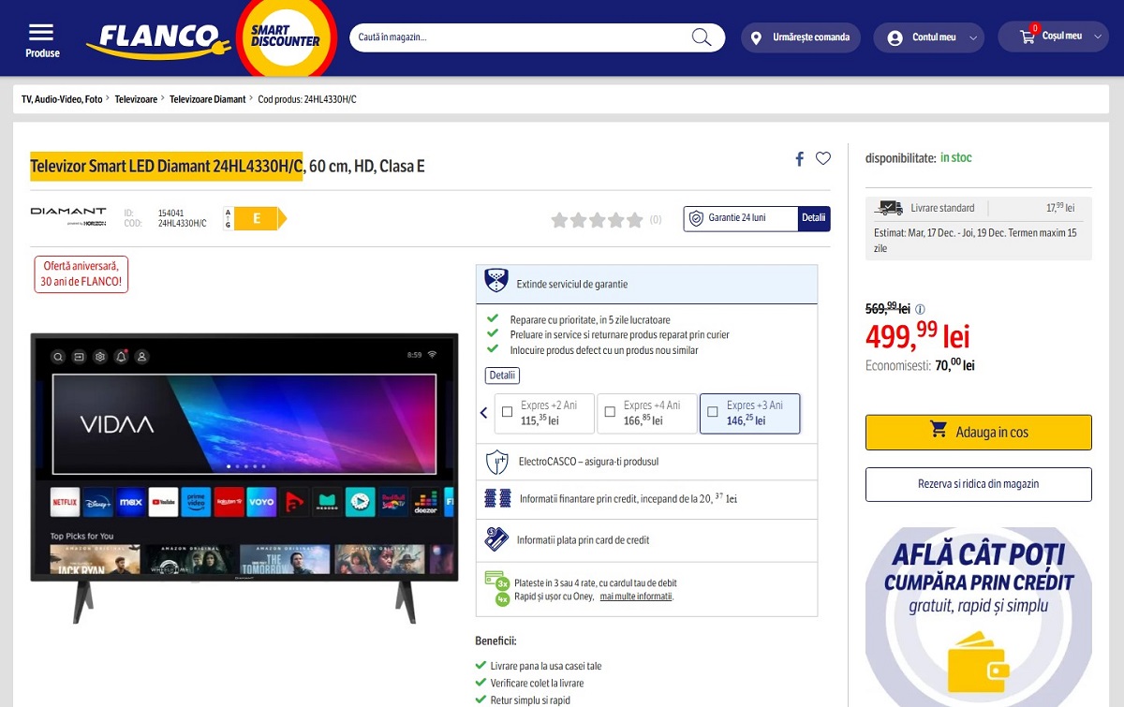Open the Contul meu account menu

click(x=929, y=37)
